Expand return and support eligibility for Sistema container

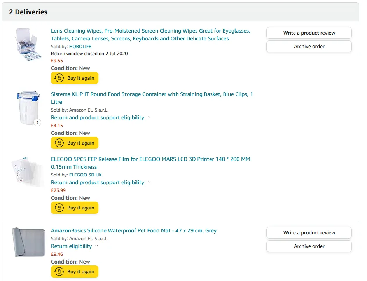pos(98,117)
